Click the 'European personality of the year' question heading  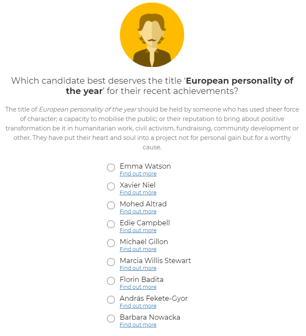(x=152, y=86)
